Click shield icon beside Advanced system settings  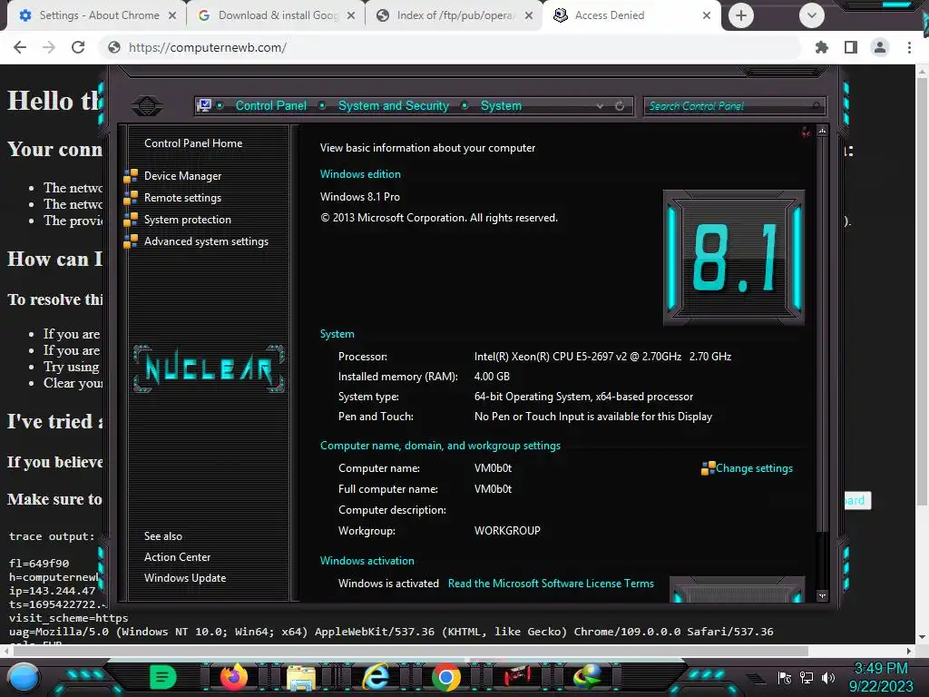point(131,241)
